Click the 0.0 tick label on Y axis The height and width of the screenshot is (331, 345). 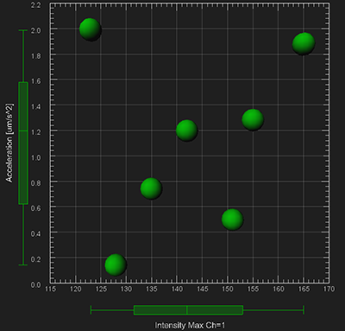(35, 285)
